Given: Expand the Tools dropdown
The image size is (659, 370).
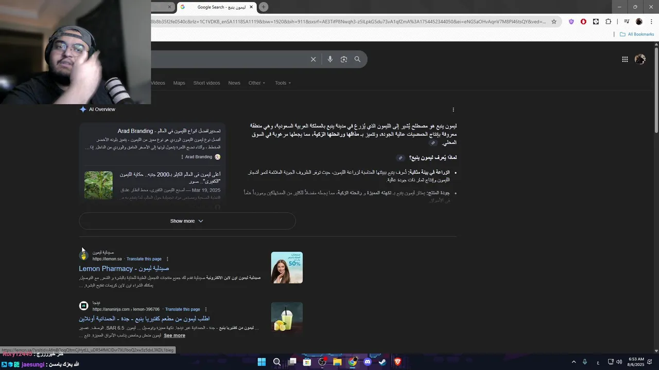Looking at the screenshot, I should pyautogui.click(x=283, y=83).
